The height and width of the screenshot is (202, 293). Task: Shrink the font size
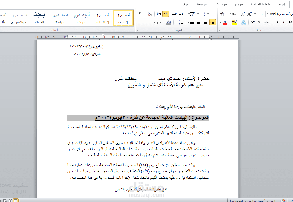click(x=243, y=14)
